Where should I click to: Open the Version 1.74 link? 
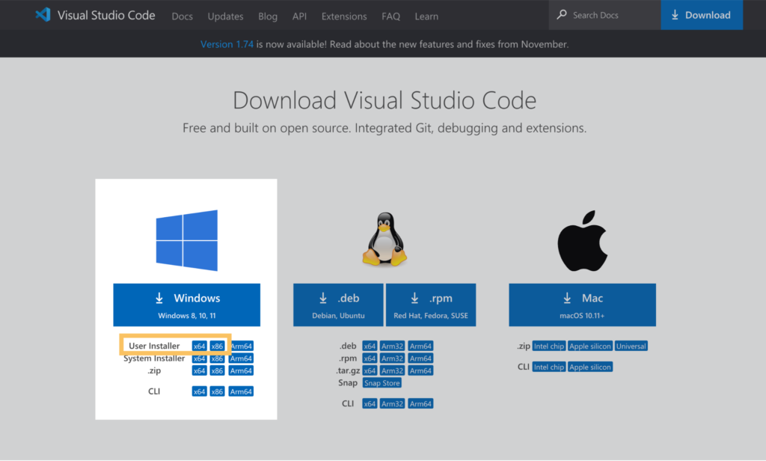point(227,44)
